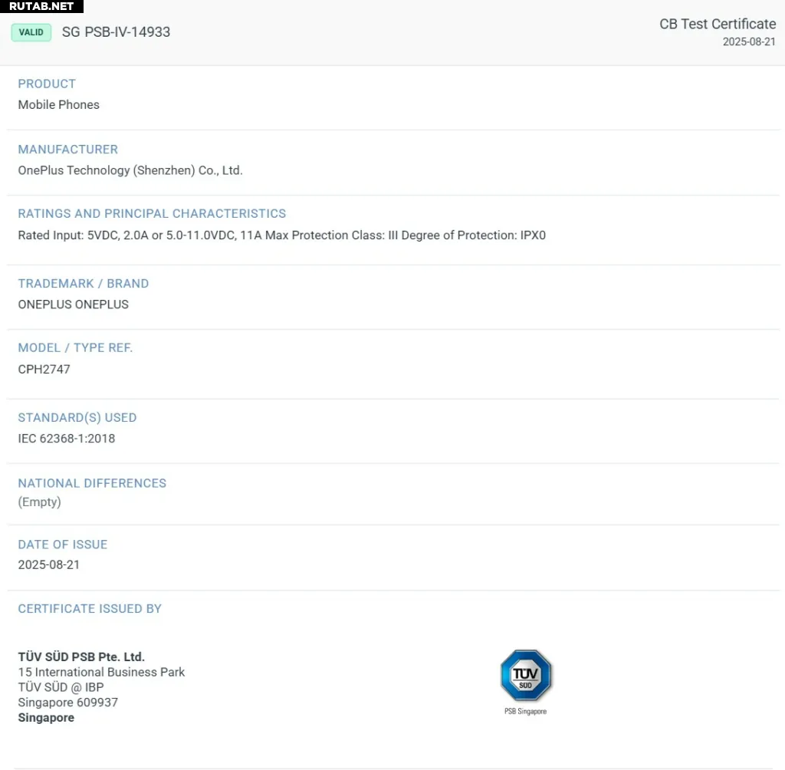
Task: Click the CB Test Certificate heading
Action: click(x=718, y=24)
